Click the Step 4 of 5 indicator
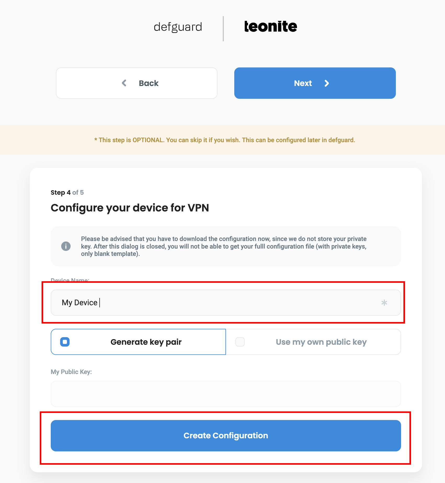445x483 pixels. coord(67,193)
